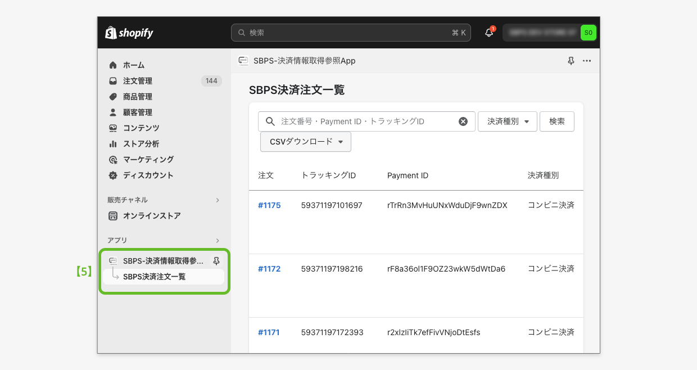
Task: Click the SBPS app icon in the sidebar
Action: point(113,261)
